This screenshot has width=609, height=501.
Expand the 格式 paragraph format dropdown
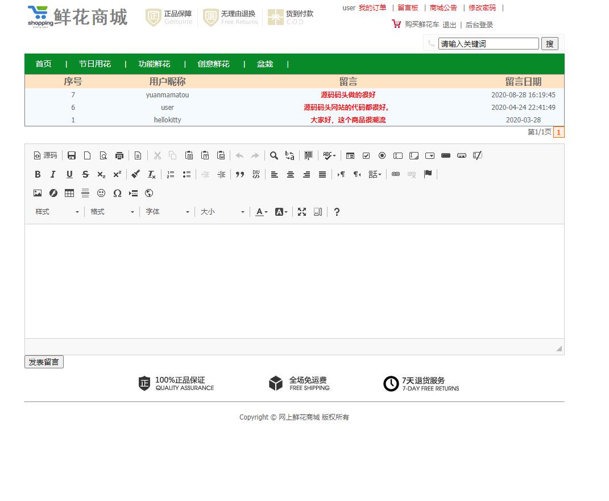(x=111, y=211)
